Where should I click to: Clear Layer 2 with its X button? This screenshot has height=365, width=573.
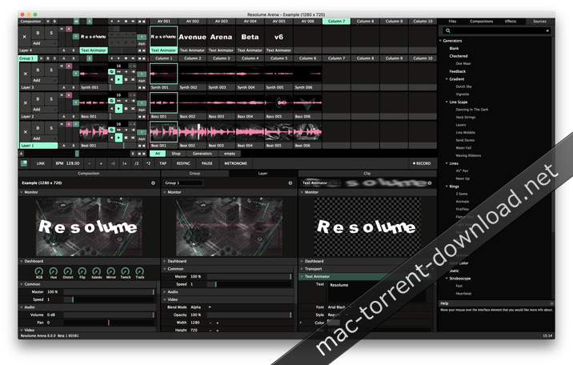point(26,102)
